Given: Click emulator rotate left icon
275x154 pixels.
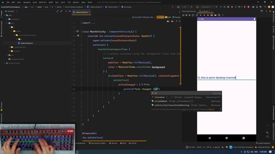Looking at the screenshot, I should click(193, 15).
